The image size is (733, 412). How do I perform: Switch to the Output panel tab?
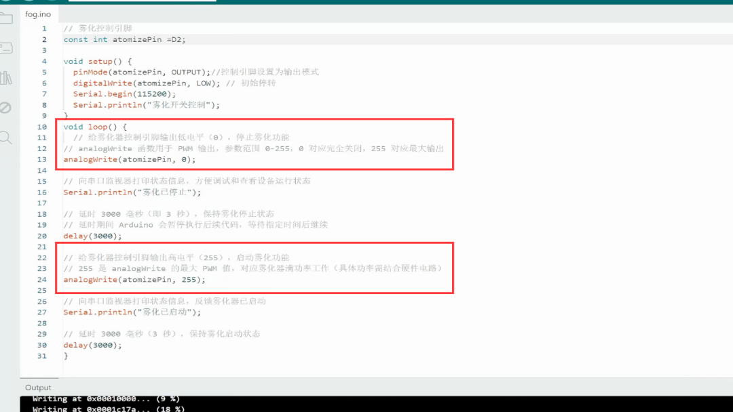(x=38, y=388)
